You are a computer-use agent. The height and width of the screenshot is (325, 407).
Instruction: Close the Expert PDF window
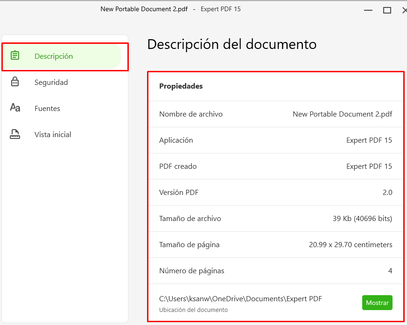tap(404, 10)
